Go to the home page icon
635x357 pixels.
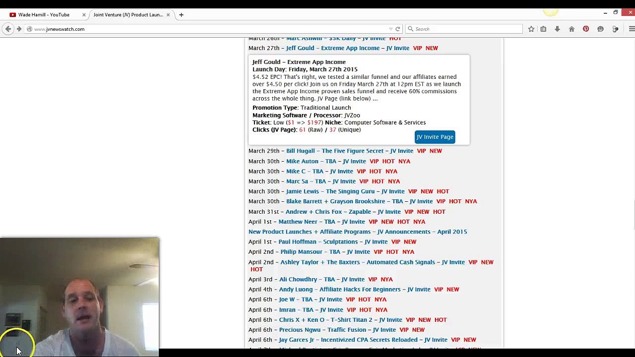571,29
